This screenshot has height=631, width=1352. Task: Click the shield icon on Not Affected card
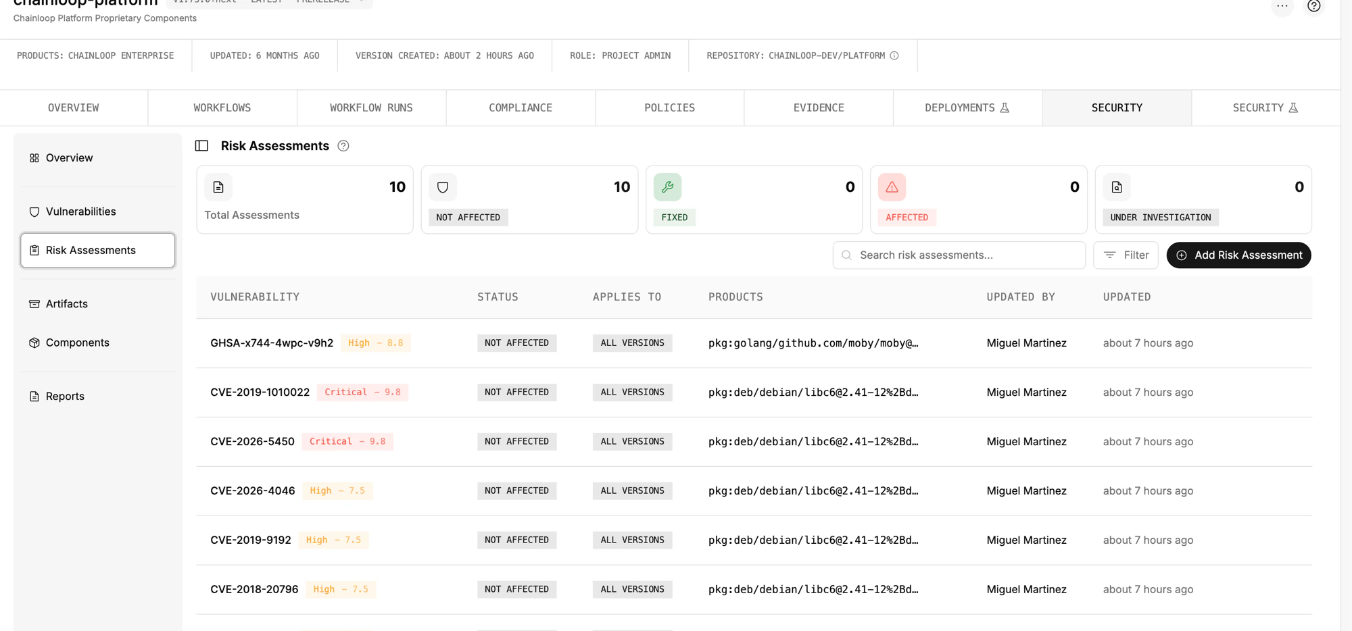pos(443,187)
